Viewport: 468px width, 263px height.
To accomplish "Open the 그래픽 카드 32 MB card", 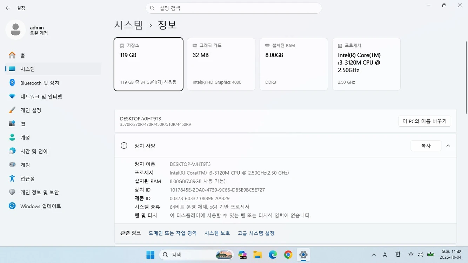I will tap(221, 64).
